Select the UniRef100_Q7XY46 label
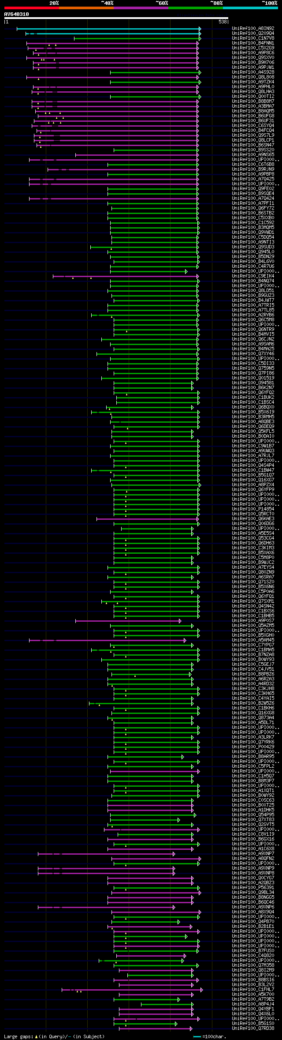 click(x=253, y=354)
